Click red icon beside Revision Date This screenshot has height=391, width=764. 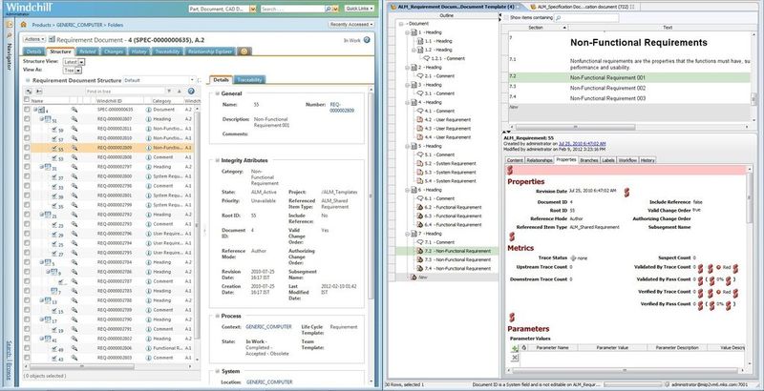(x=626, y=193)
